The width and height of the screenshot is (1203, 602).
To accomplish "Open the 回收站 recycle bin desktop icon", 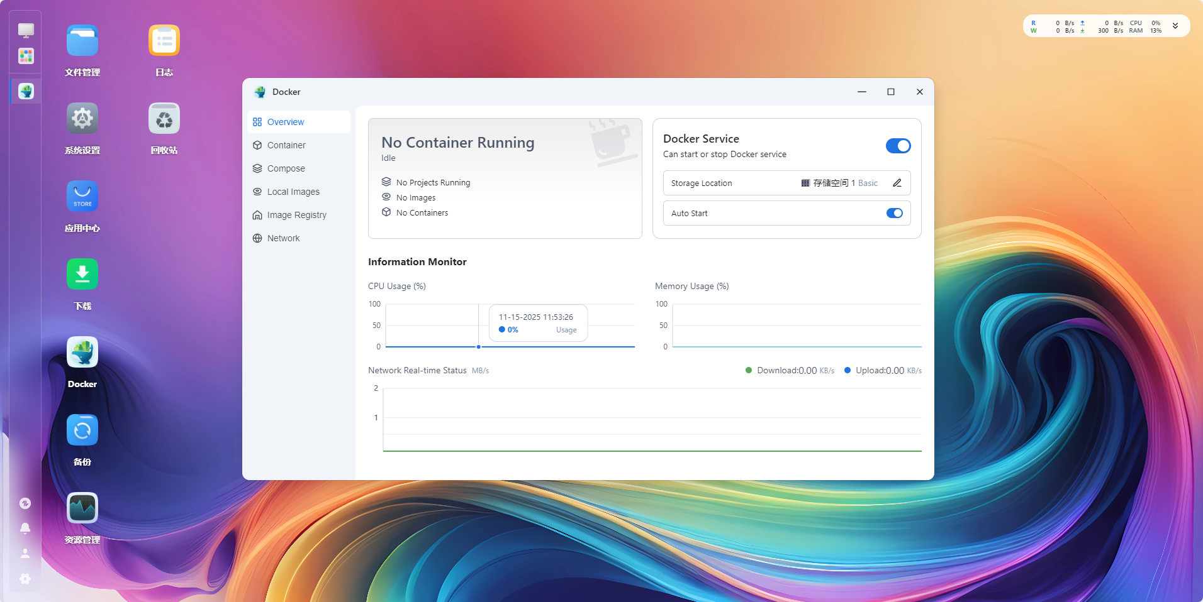I will 164,118.
